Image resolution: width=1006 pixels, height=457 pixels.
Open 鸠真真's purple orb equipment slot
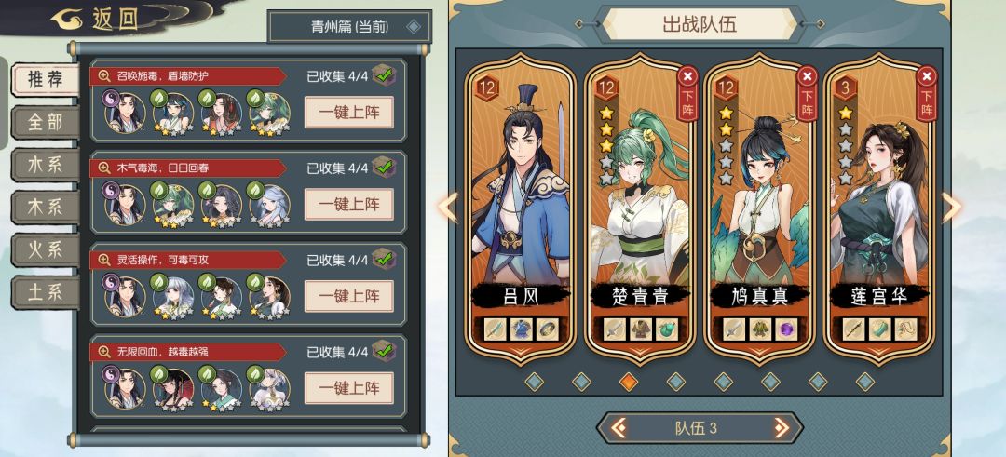coord(786,329)
